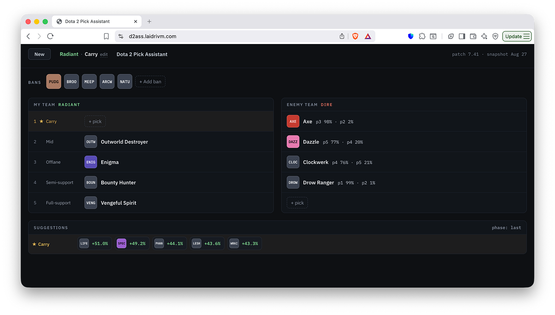Pick the LIFE suggestion at +51.0%
Viewport: 555px width, 315px height.
[x=95, y=244]
